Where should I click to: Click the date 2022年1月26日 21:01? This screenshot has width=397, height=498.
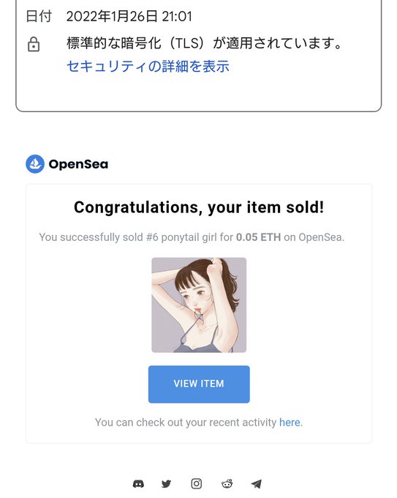(x=129, y=17)
